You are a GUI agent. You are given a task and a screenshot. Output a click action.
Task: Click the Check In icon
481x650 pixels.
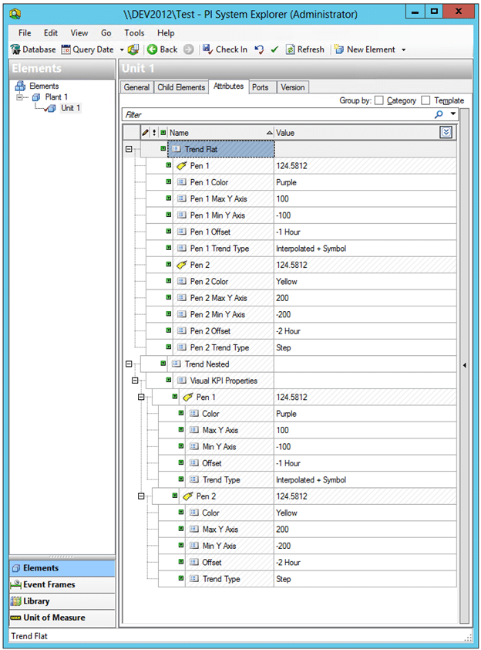tap(207, 49)
